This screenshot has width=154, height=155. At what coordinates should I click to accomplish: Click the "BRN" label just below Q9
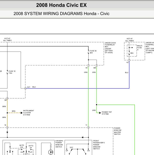click(4, 106)
